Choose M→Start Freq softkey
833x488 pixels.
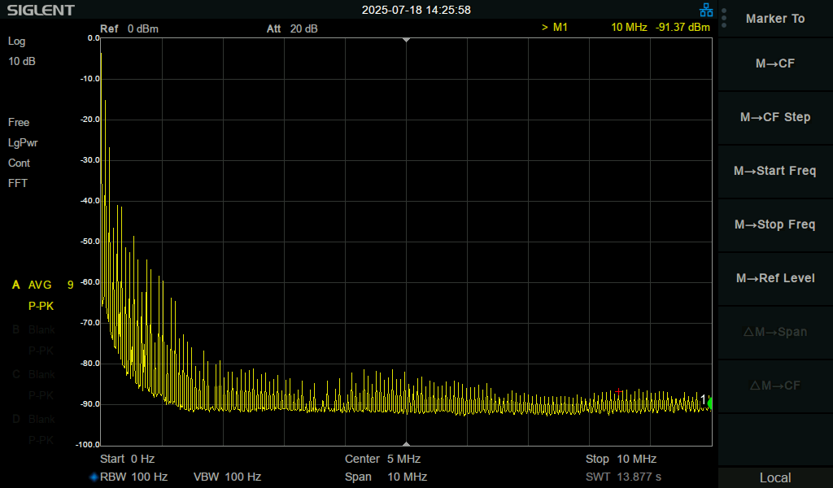[x=775, y=171]
